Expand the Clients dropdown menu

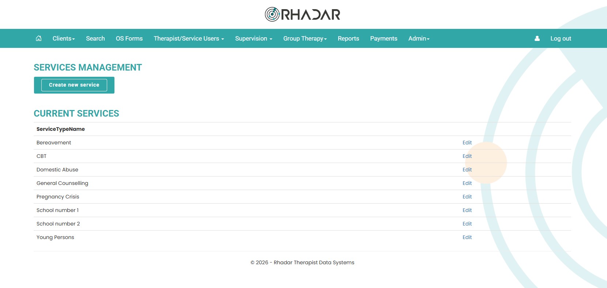pos(64,38)
